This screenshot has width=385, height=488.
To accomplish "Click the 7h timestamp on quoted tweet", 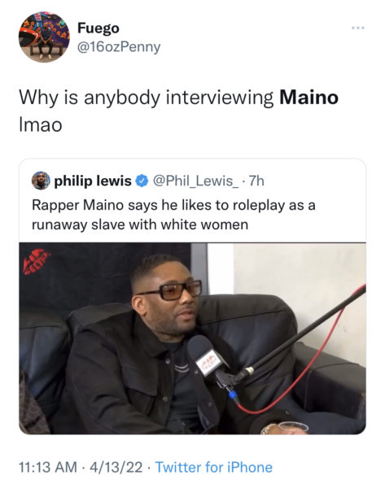I will pos(257,181).
